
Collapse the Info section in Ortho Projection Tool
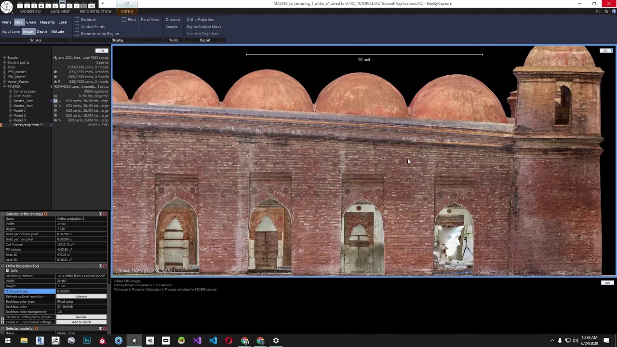coord(7,271)
